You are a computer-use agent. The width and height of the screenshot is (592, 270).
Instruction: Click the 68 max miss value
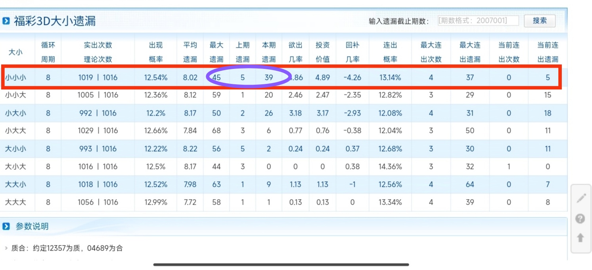[216, 131]
